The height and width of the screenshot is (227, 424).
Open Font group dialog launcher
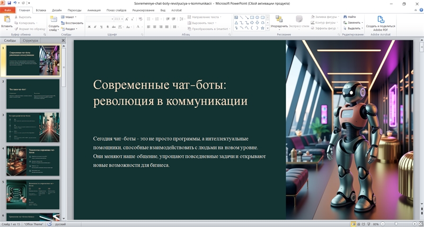pyautogui.click(x=142, y=34)
